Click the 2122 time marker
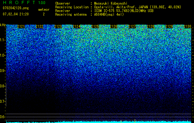Image resolution: width=194 pixels, height=123 pixels. coord(39,26)
